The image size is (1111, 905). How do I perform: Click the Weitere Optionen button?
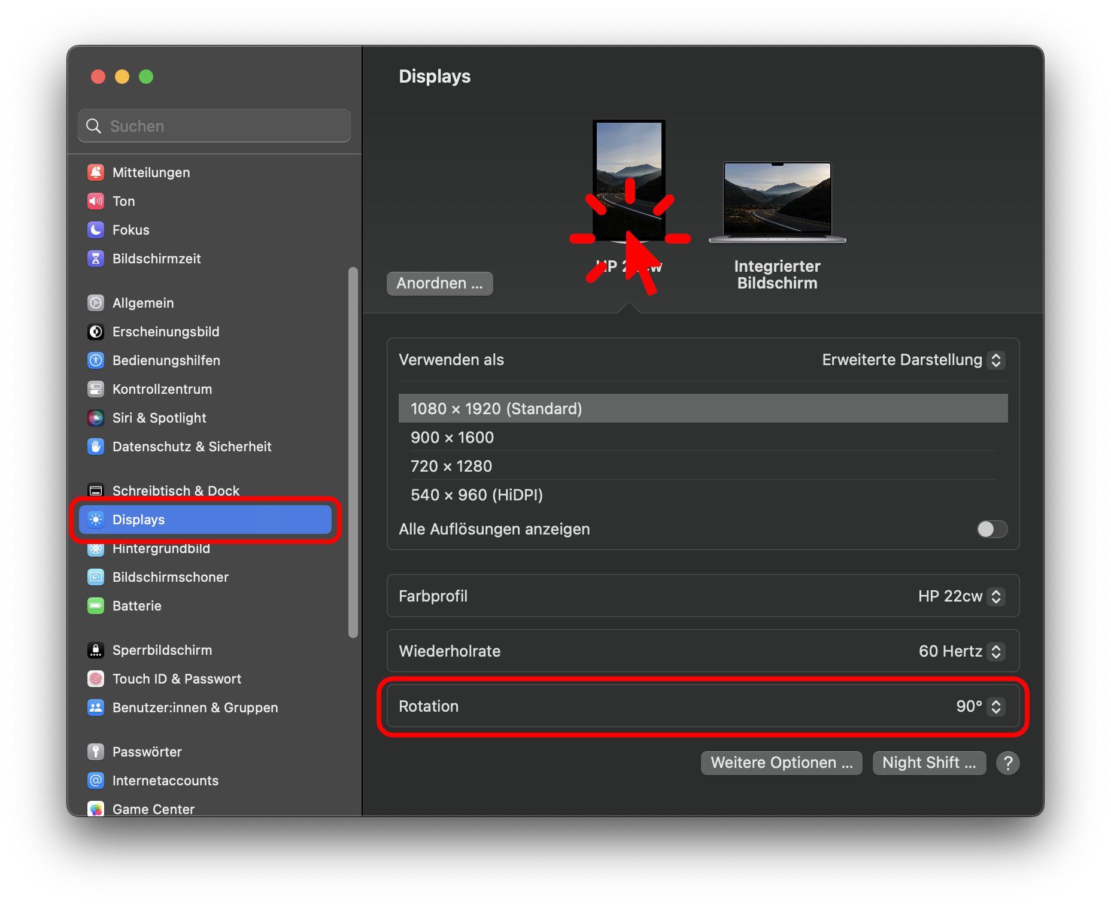coord(781,763)
